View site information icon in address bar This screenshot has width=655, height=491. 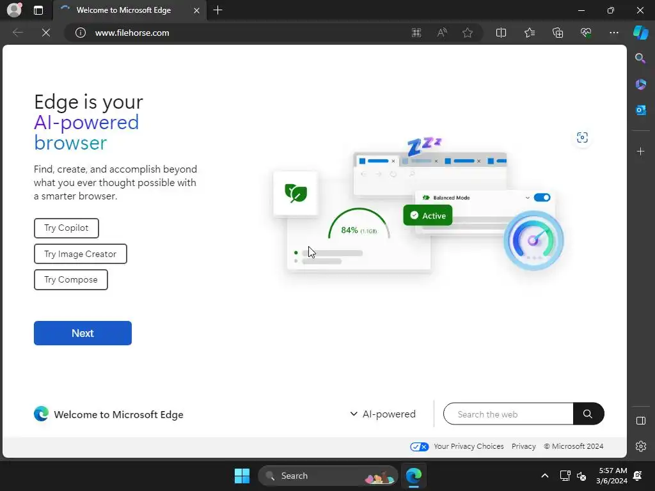80,33
